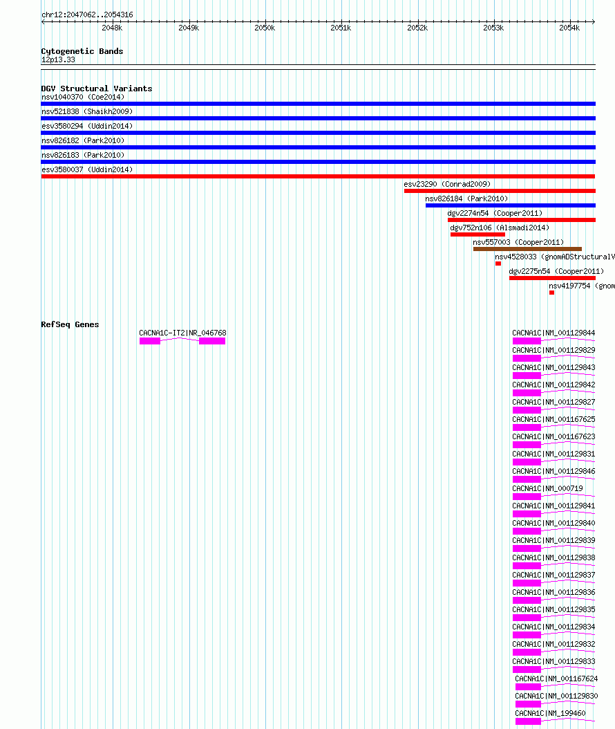Viewport: 615px width, 729px height.
Task: Open the RefSeq Genes track heading
Action: [x=70, y=324]
